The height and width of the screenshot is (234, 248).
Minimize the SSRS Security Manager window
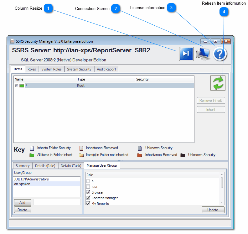(205, 41)
